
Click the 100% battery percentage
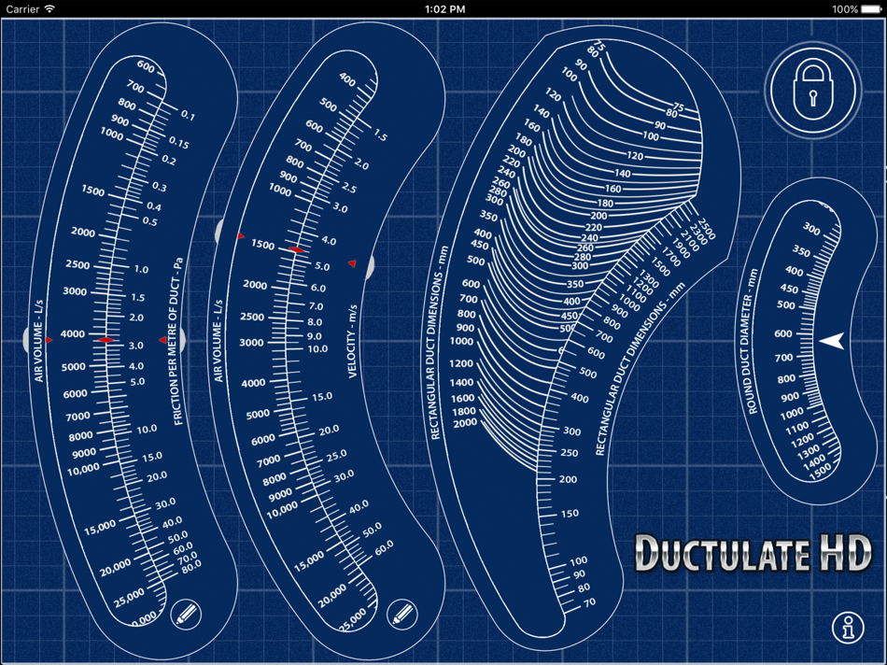click(x=845, y=9)
